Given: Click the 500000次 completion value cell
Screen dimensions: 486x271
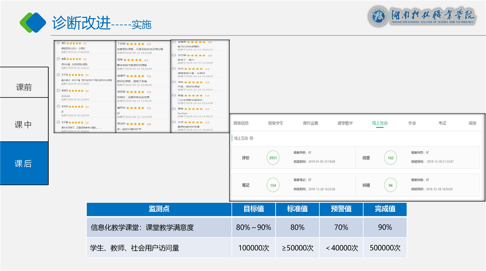Looking at the screenshot, I should pyautogui.click(x=385, y=248).
